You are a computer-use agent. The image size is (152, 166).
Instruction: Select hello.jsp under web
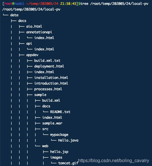pos(59,152)
